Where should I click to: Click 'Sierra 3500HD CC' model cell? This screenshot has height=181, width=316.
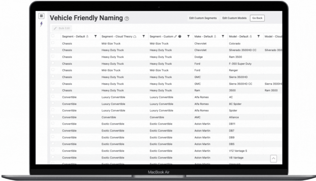[x=240, y=84]
